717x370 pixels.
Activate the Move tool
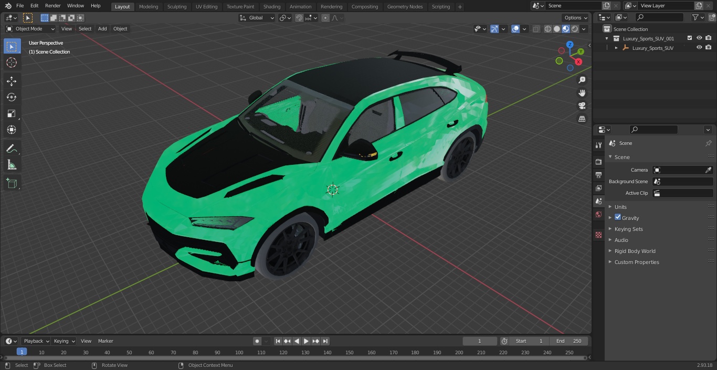pos(12,81)
